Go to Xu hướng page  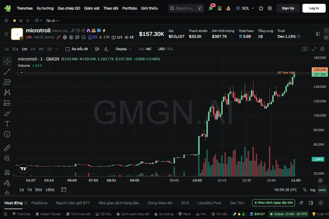(x=45, y=8)
